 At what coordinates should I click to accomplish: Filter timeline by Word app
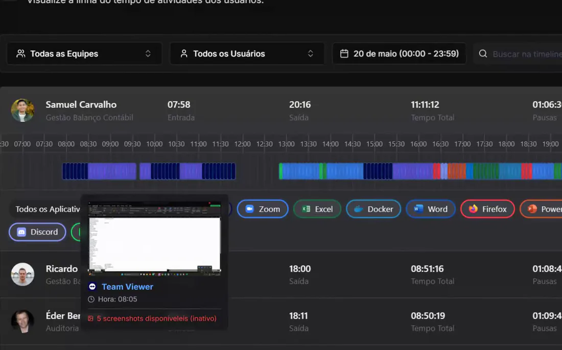tap(431, 209)
